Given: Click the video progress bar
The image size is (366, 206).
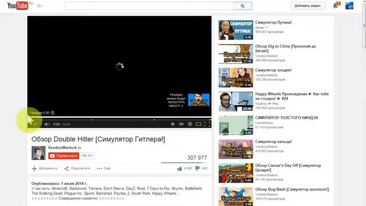Looking at the screenshot, I should (120, 120).
